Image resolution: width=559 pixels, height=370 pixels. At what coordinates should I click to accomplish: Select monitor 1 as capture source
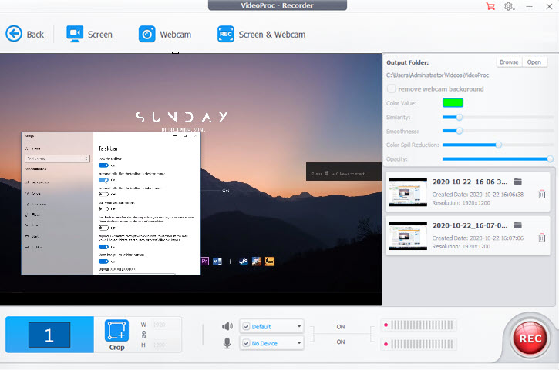(49, 335)
